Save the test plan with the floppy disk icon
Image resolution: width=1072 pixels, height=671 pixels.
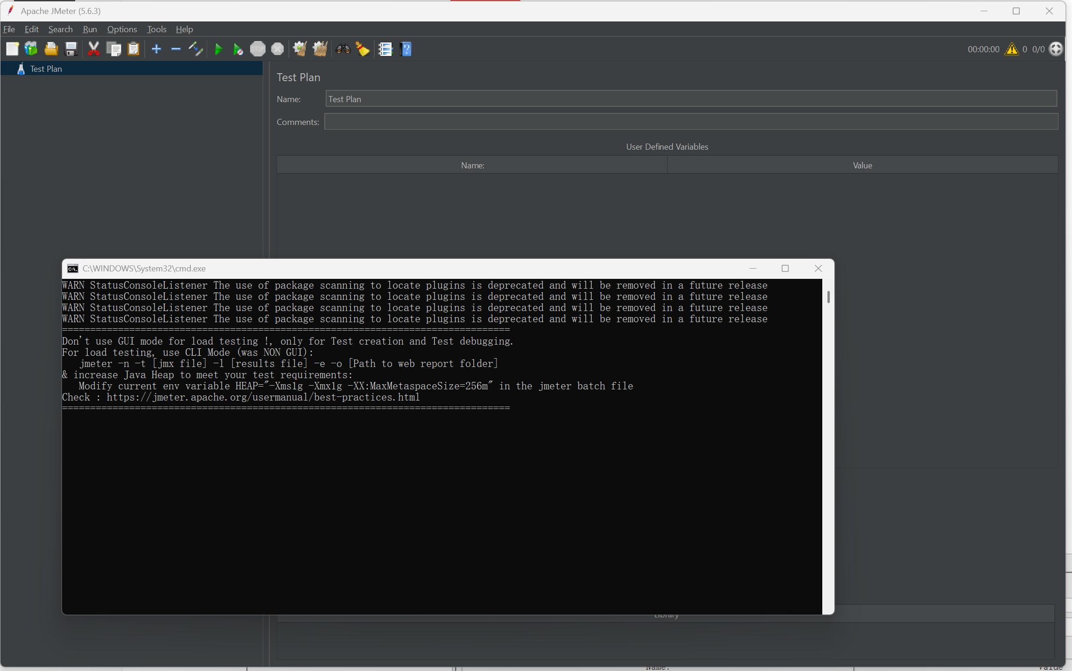(x=71, y=49)
